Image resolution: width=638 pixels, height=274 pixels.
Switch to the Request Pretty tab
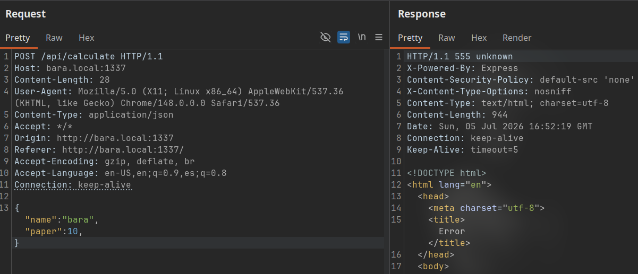(18, 38)
